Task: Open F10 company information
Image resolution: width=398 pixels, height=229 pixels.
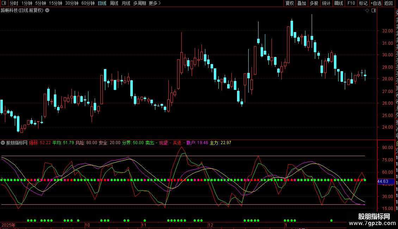Action: click(x=351, y=4)
